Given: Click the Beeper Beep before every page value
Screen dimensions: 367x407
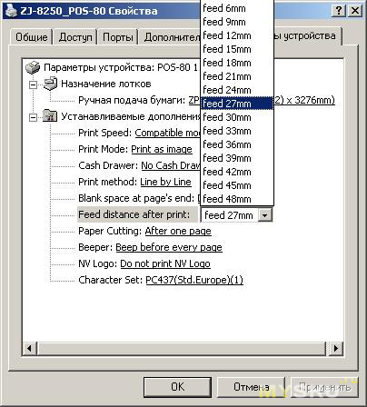Looking at the screenshot, I should click(169, 247).
